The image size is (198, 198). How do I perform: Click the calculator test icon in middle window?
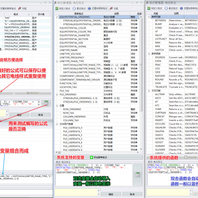[x=137, y=175]
